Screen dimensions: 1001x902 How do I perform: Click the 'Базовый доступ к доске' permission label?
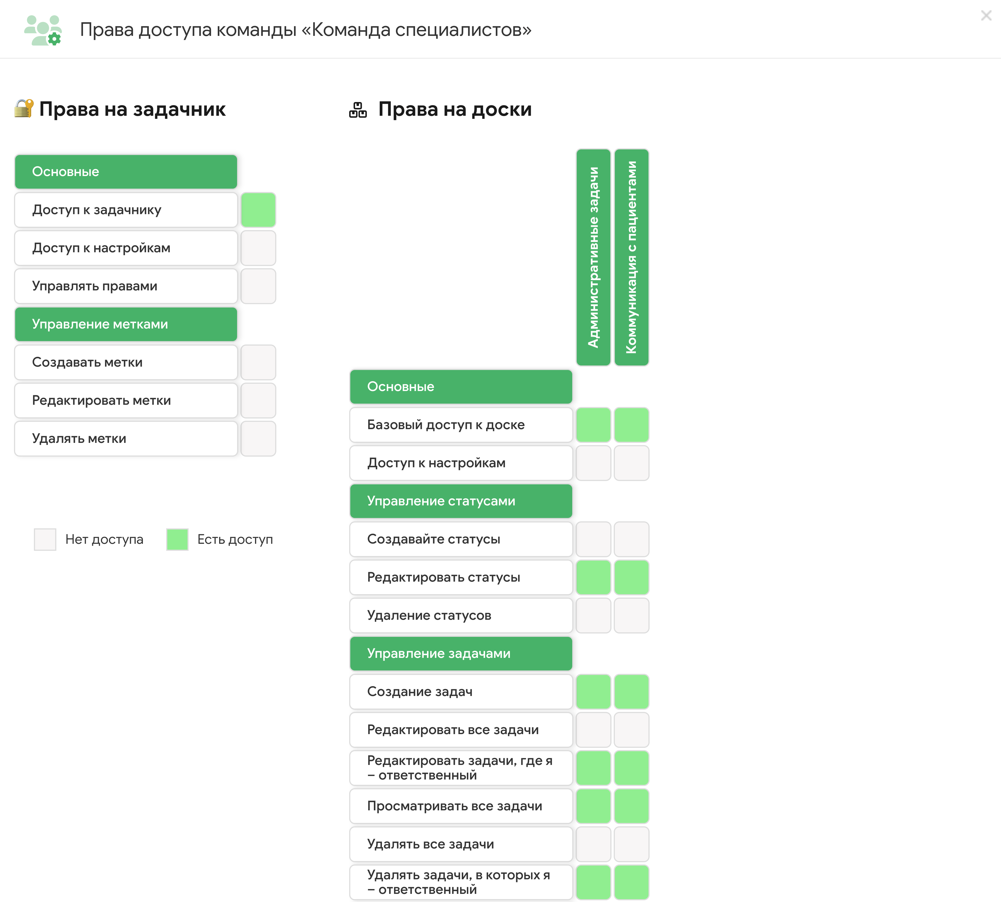pyautogui.click(x=461, y=425)
